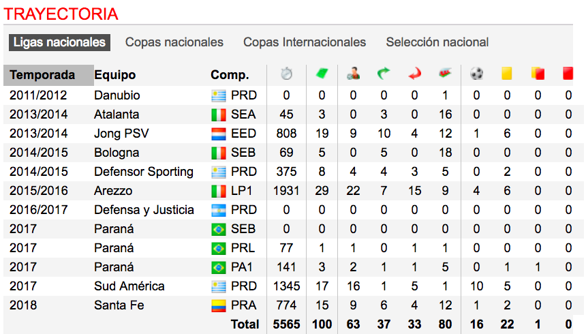This screenshot has height=334, width=586.
Task: Click the green pitch matches-played icon
Action: (x=322, y=74)
